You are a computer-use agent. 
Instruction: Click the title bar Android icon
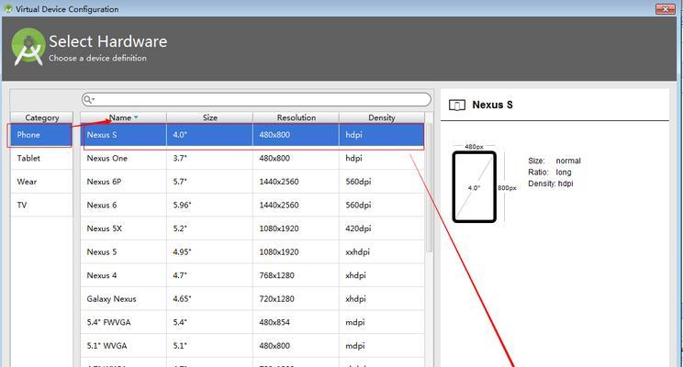(8, 8)
